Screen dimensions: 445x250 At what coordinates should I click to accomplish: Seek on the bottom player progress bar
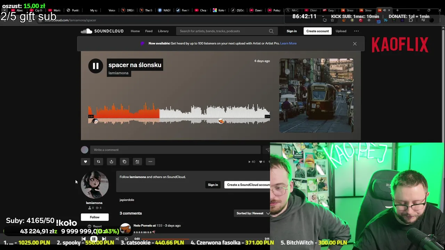pyautogui.click(x=203, y=239)
